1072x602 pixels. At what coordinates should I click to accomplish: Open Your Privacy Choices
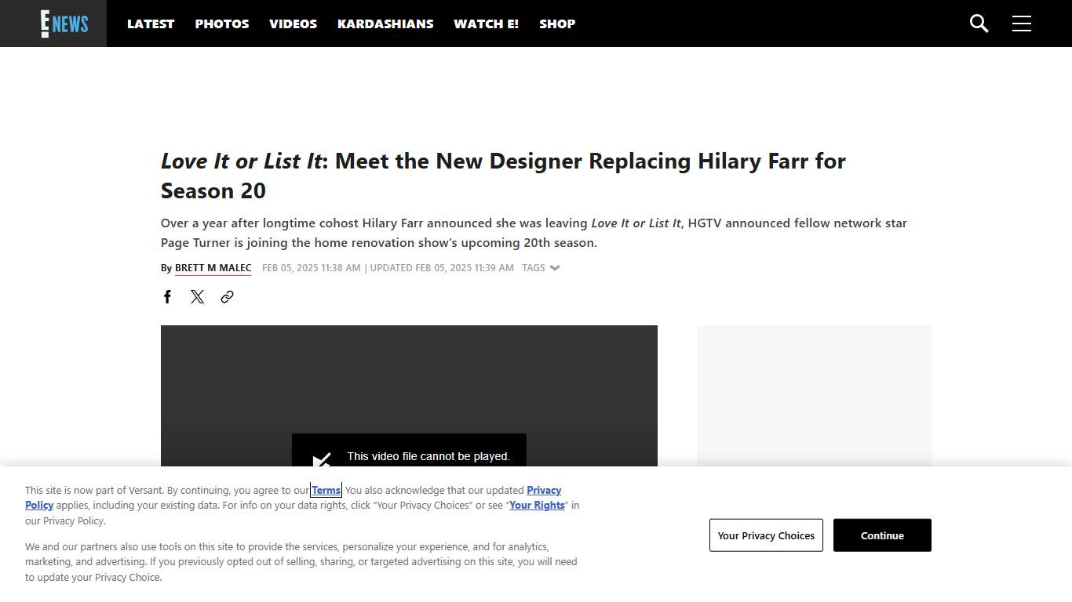(766, 535)
